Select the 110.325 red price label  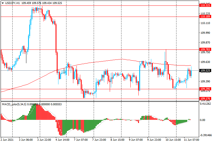[205, 5]
